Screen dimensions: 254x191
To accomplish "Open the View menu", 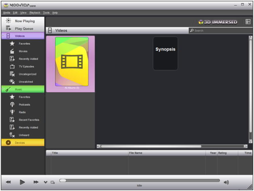I will coord(23,13).
